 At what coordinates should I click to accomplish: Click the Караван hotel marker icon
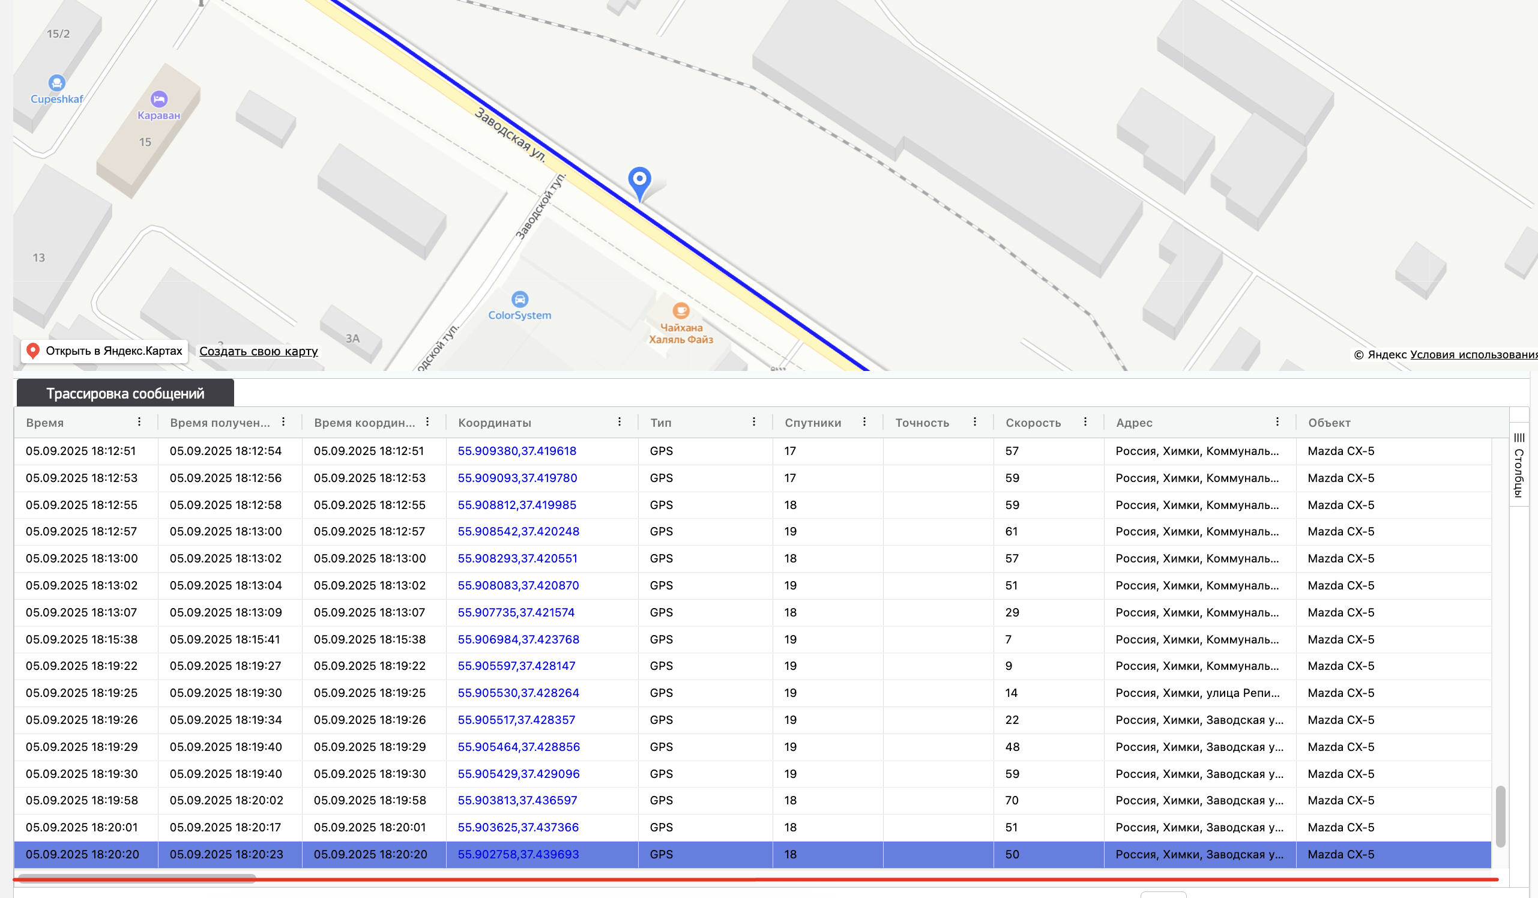158,99
